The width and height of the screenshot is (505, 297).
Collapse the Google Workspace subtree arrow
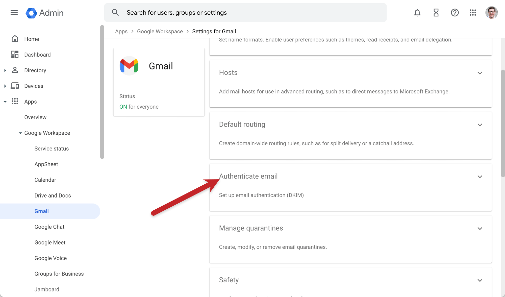[20, 133]
